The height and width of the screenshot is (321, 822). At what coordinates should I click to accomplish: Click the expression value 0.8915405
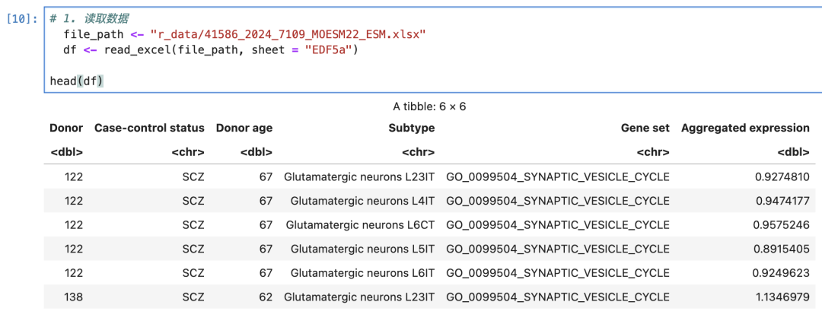pyautogui.click(x=782, y=249)
